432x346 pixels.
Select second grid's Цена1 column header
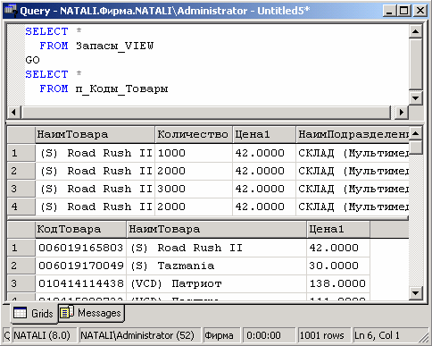(x=338, y=229)
